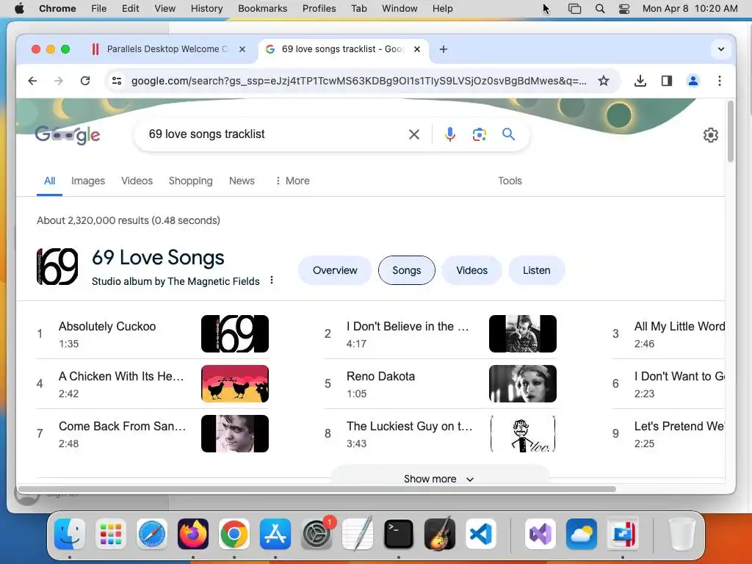Click the forward navigation arrow

coord(59,81)
